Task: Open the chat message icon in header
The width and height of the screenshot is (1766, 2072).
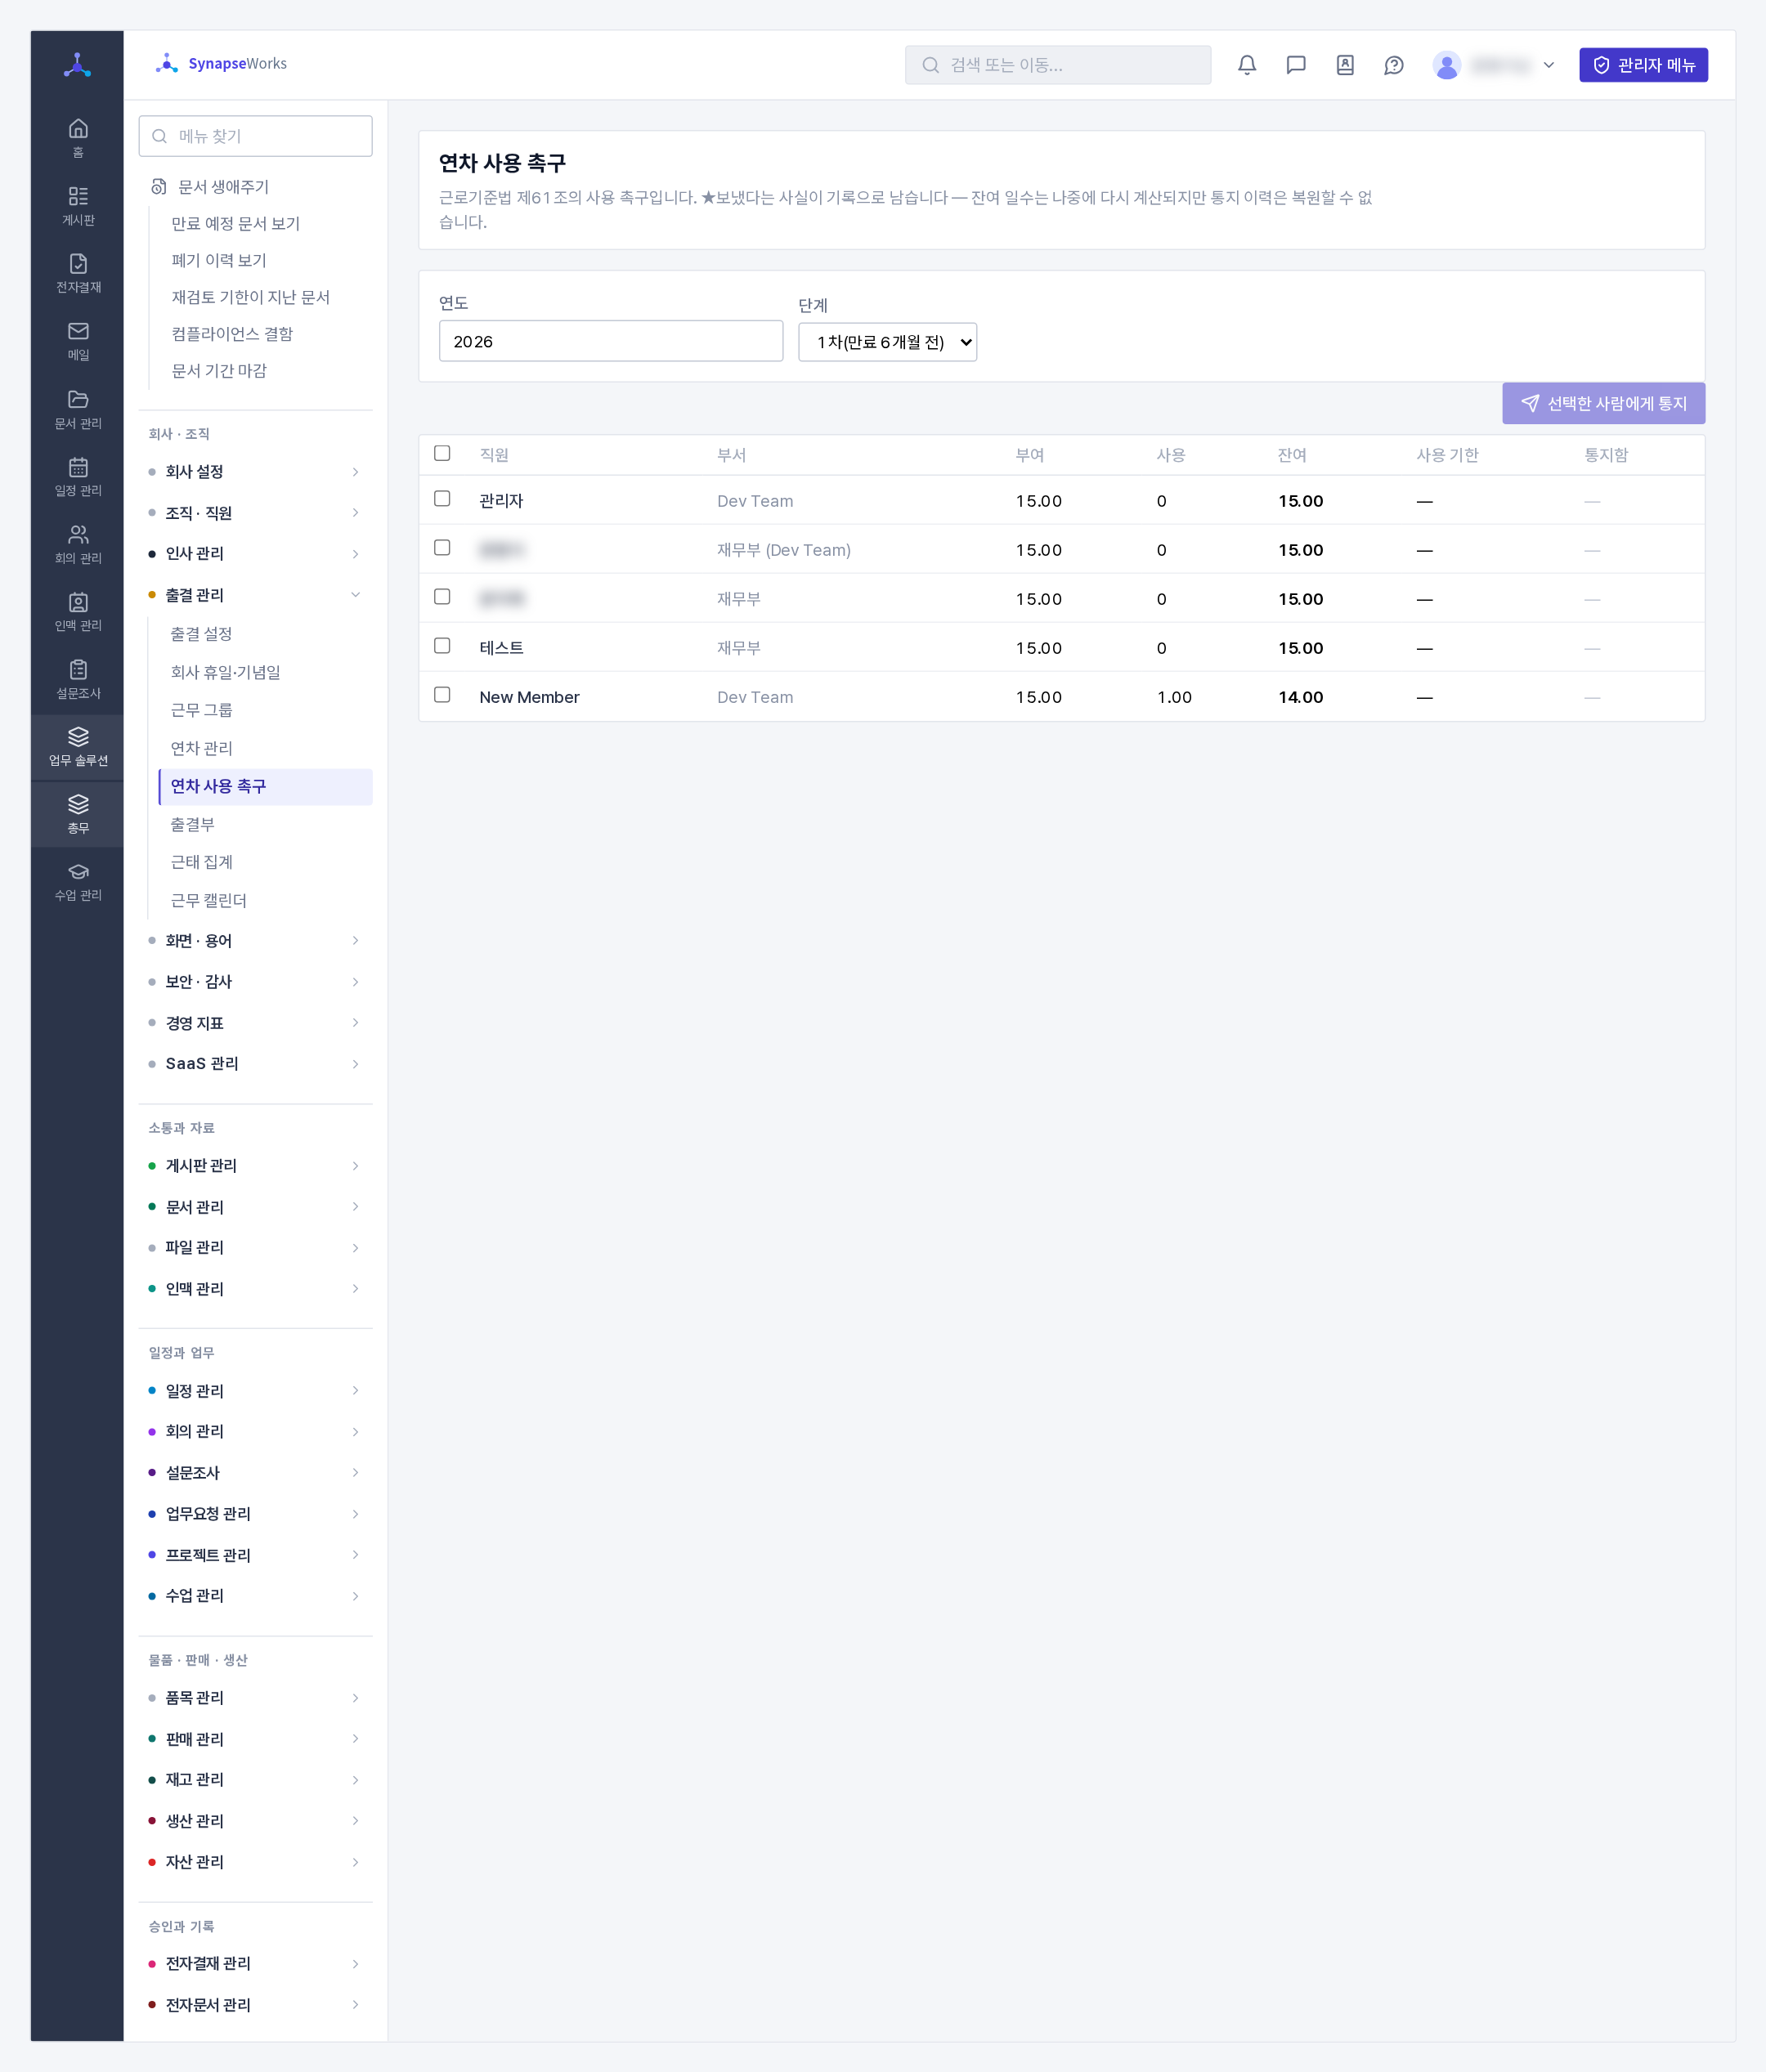Action: point(1296,65)
